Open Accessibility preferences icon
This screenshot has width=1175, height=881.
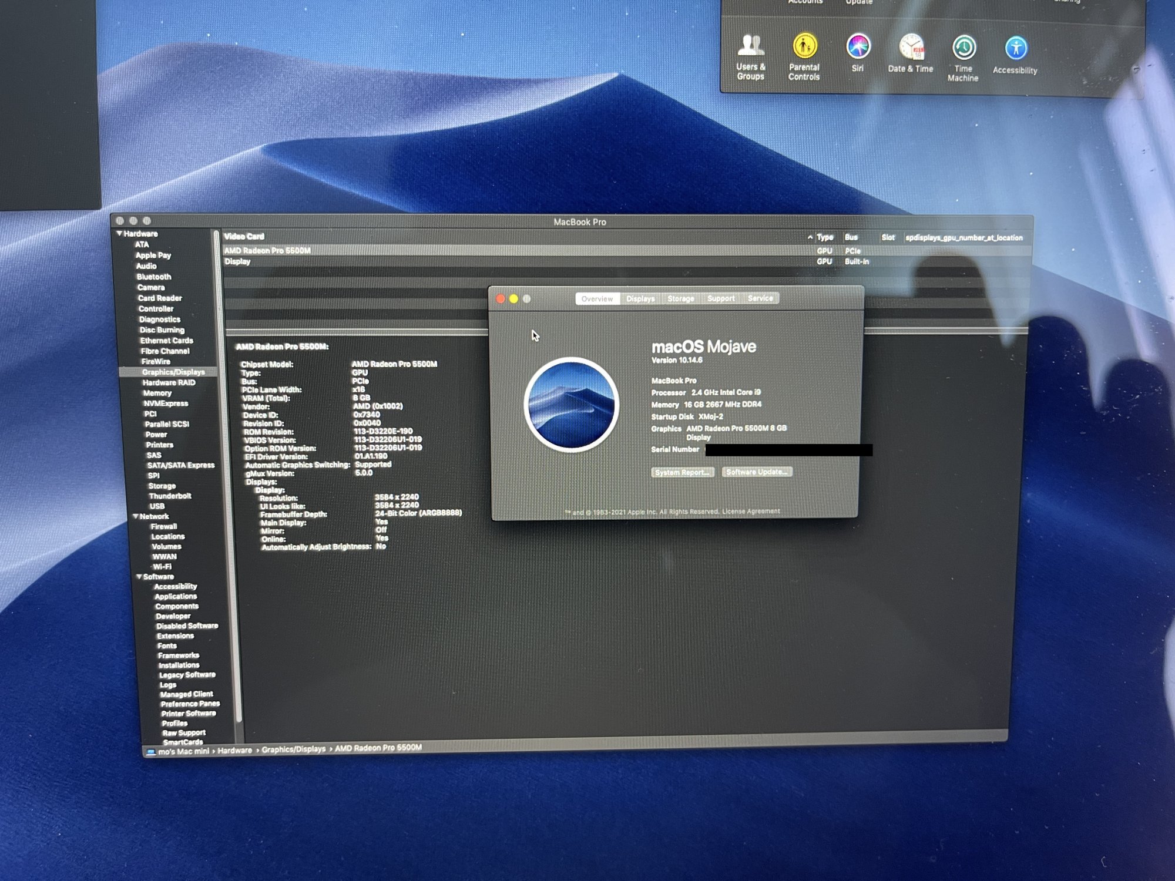click(x=1015, y=56)
